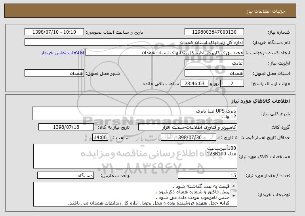Click the counting unit field دستگاه
Screen dimensions: 305x216
(x=65, y=175)
